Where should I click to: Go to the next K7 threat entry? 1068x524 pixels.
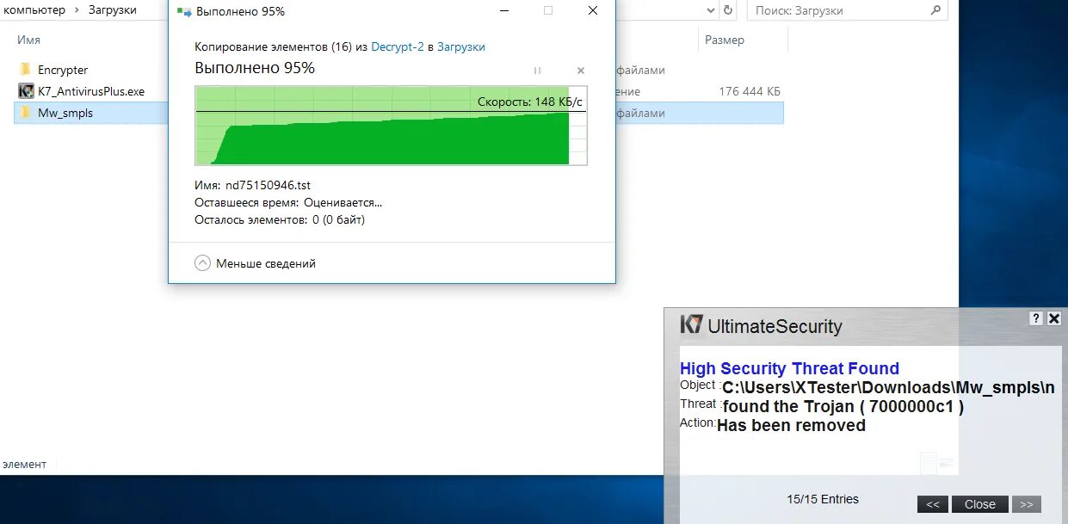(x=1026, y=504)
